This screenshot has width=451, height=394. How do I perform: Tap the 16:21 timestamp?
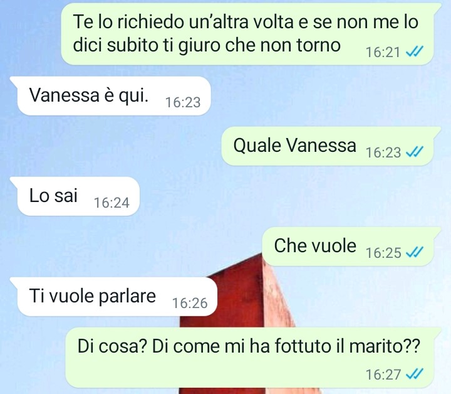point(383,53)
